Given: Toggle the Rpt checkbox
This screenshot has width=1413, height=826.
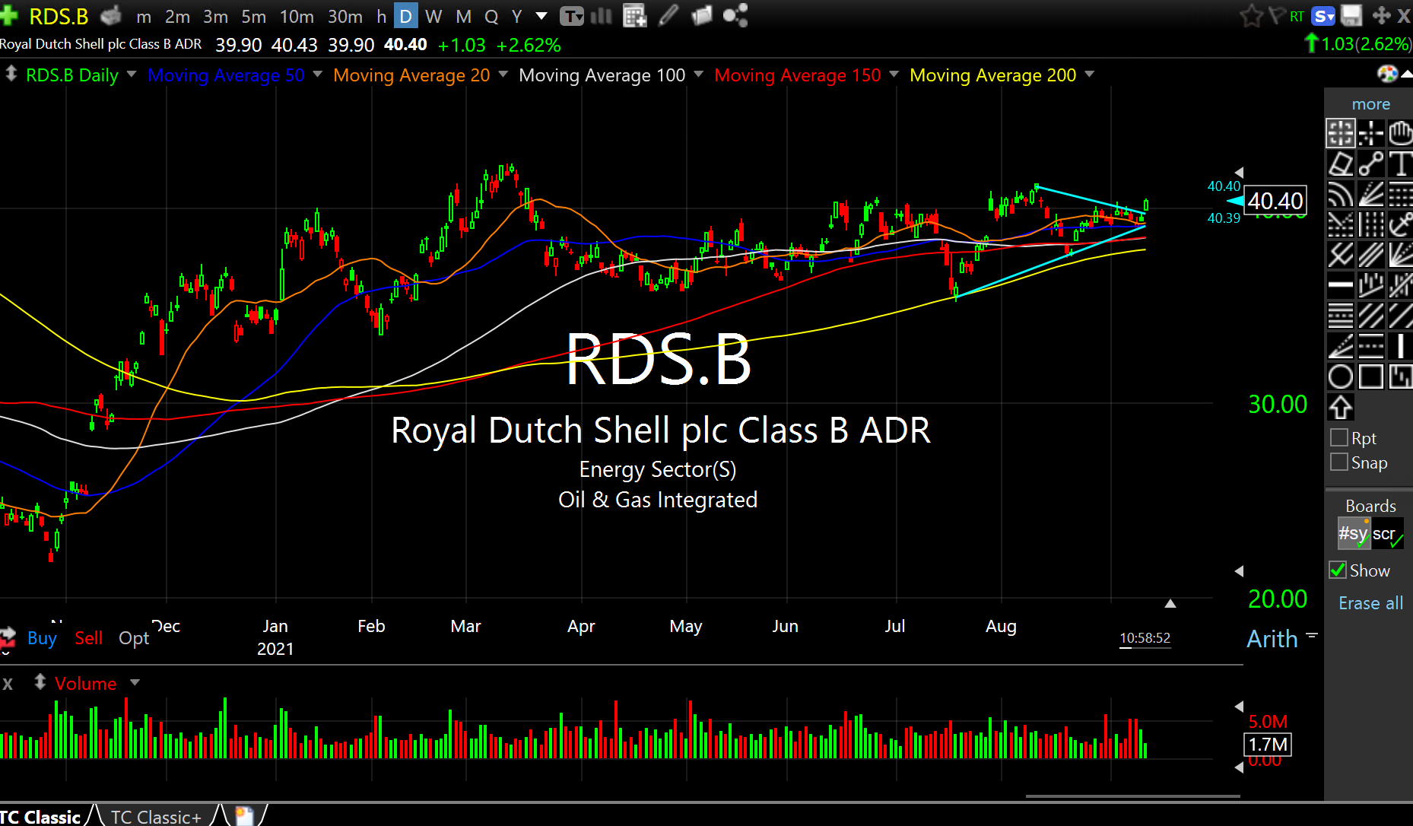Looking at the screenshot, I should click(1339, 437).
